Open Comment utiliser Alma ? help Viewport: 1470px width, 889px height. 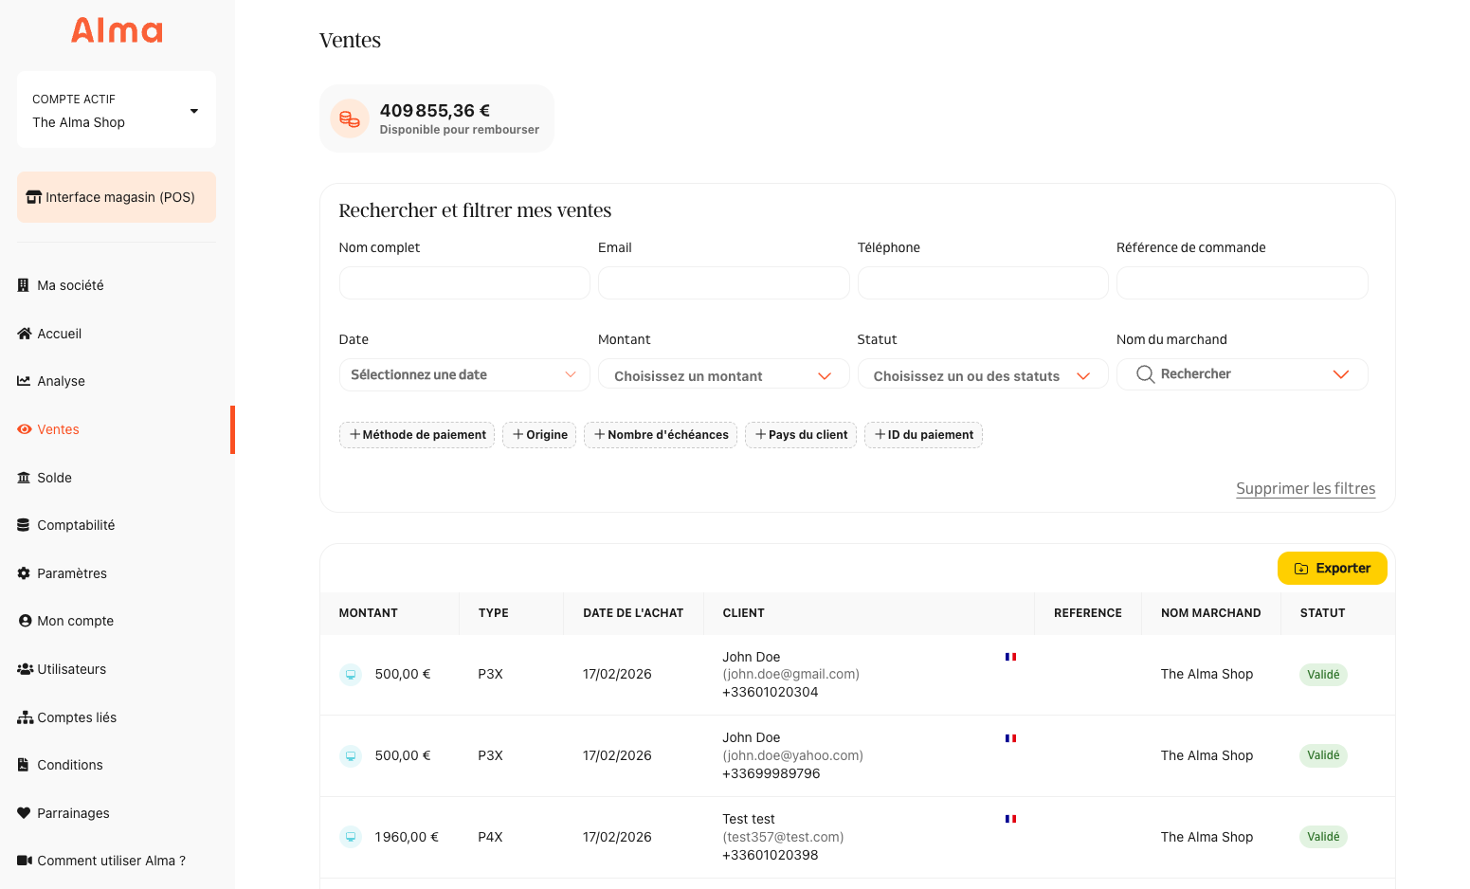click(111, 861)
